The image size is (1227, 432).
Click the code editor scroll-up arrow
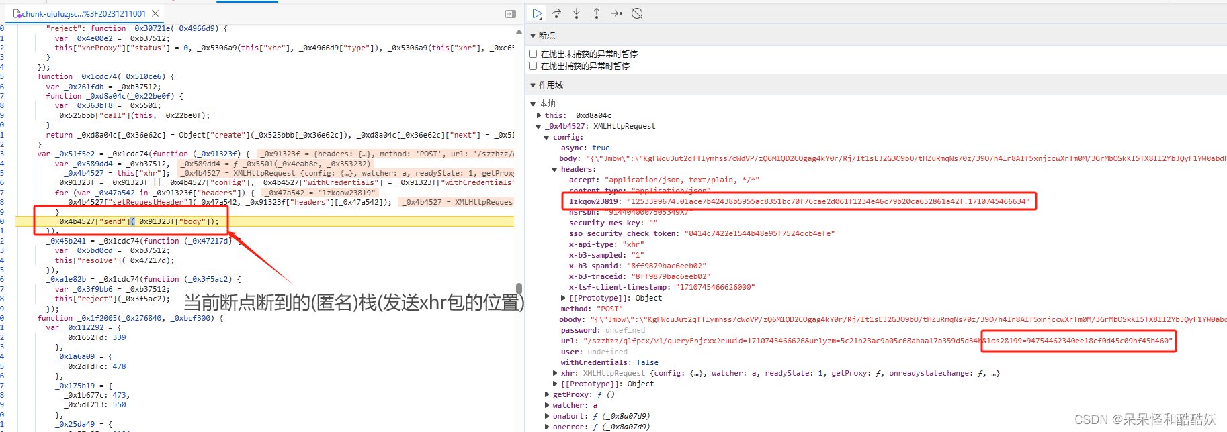coord(519,32)
